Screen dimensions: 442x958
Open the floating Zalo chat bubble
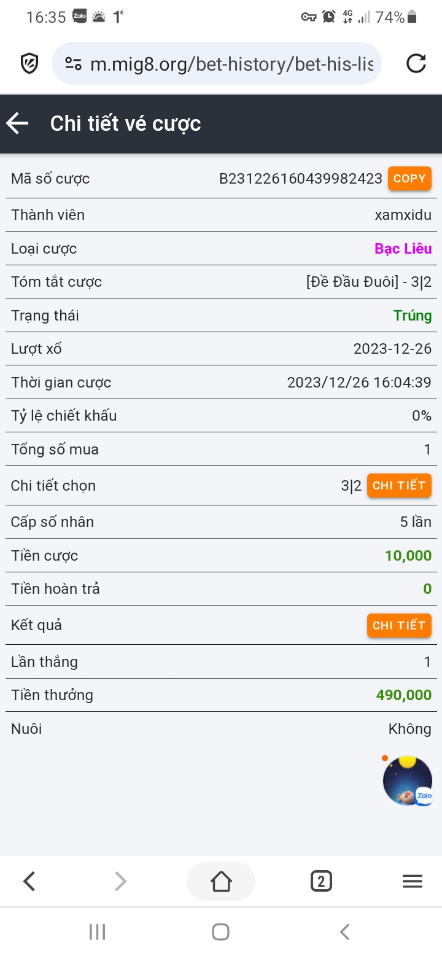[x=408, y=781]
